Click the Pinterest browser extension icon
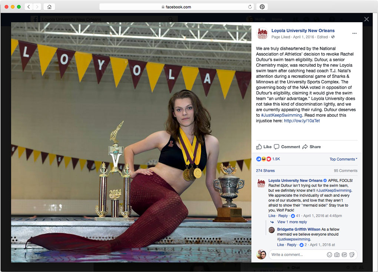 click(262, 7)
